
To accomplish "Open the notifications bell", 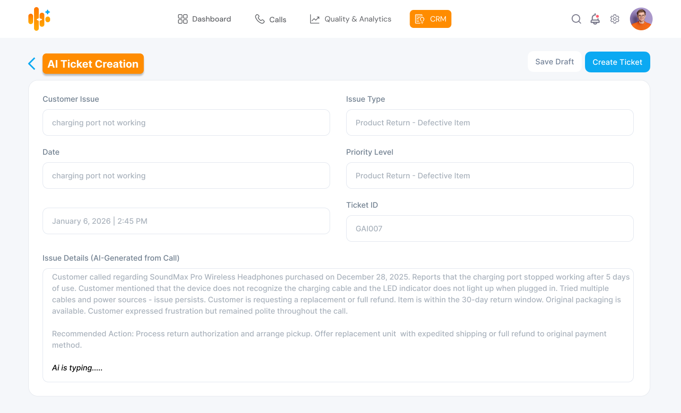I will (595, 19).
